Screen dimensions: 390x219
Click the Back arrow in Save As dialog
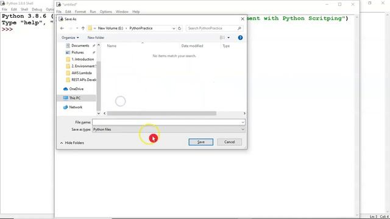tap(62, 29)
